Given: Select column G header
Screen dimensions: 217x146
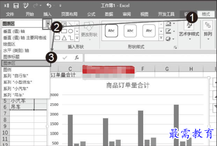Looking at the screenshot, I should [x=167, y=69].
